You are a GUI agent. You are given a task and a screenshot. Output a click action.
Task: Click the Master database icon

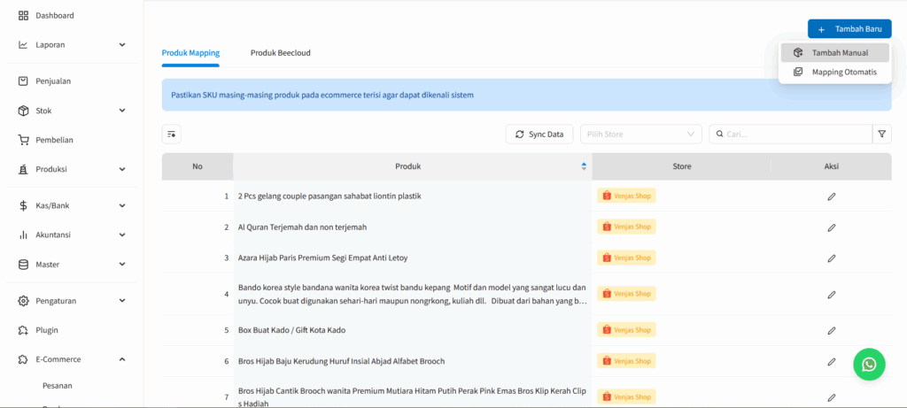point(23,265)
